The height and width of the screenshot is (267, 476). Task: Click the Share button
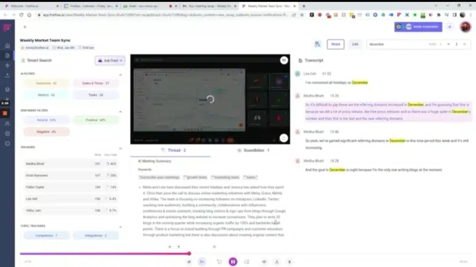(335, 45)
